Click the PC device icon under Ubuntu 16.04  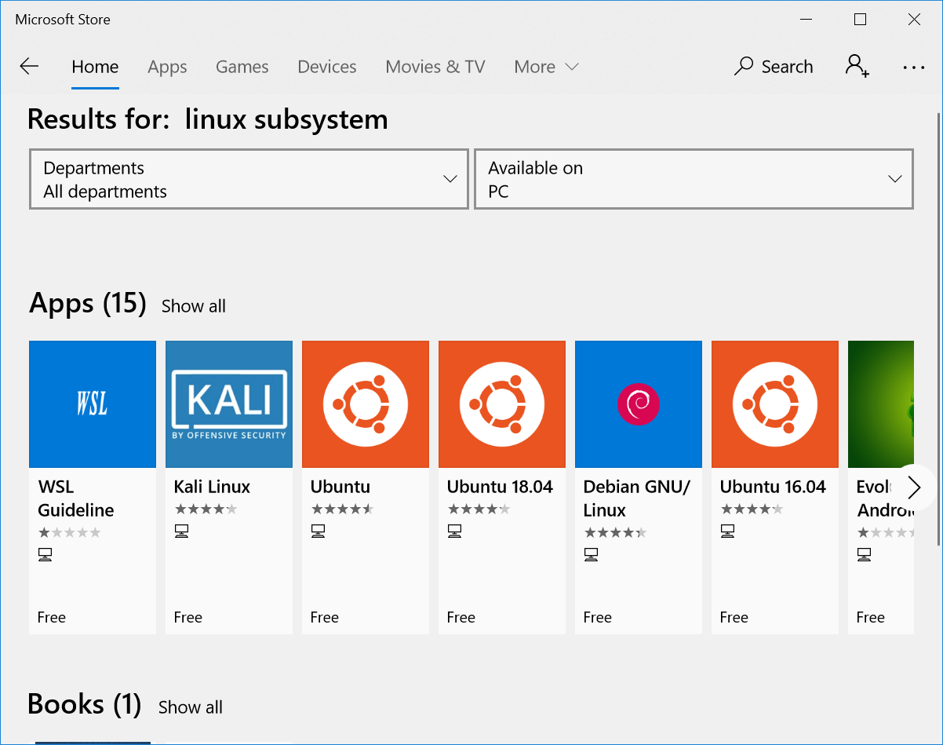click(727, 532)
